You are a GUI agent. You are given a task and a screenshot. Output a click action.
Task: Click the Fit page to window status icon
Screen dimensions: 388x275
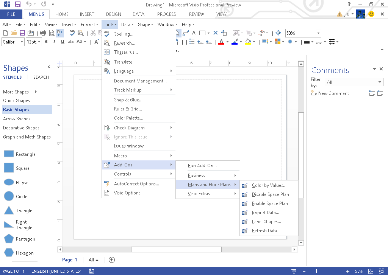tap(371, 271)
